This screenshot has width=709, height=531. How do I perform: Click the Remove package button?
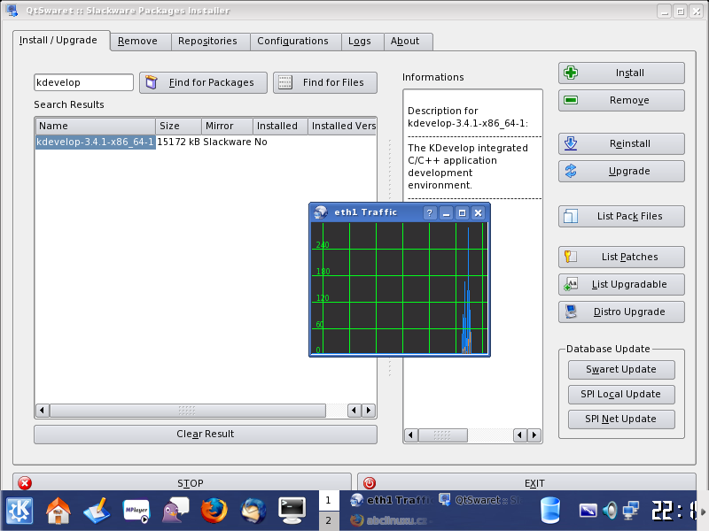pos(621,100)
